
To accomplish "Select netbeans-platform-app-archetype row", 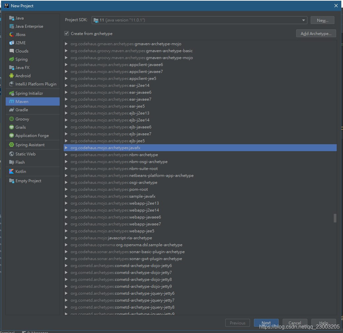I will point(200,175).
